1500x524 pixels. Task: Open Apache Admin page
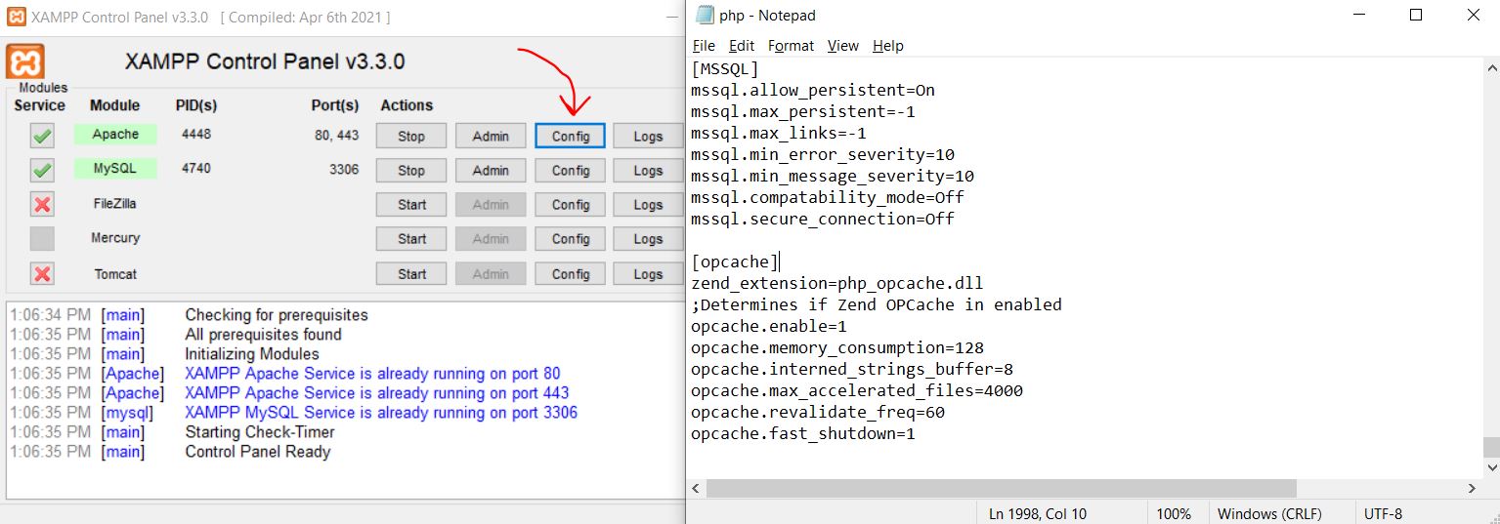(491, 137)
